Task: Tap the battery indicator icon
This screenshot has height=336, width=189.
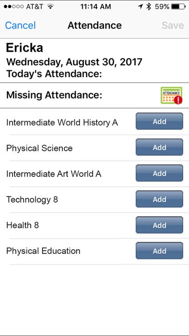Action: (x=178, y=7)
